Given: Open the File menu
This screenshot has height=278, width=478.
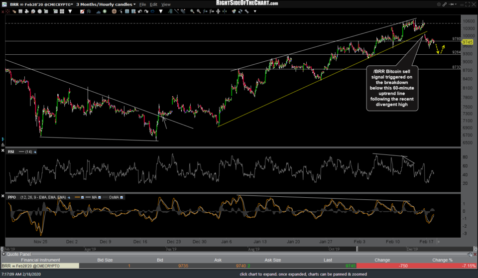Looking at the screenshot, I should click(141, 4).
